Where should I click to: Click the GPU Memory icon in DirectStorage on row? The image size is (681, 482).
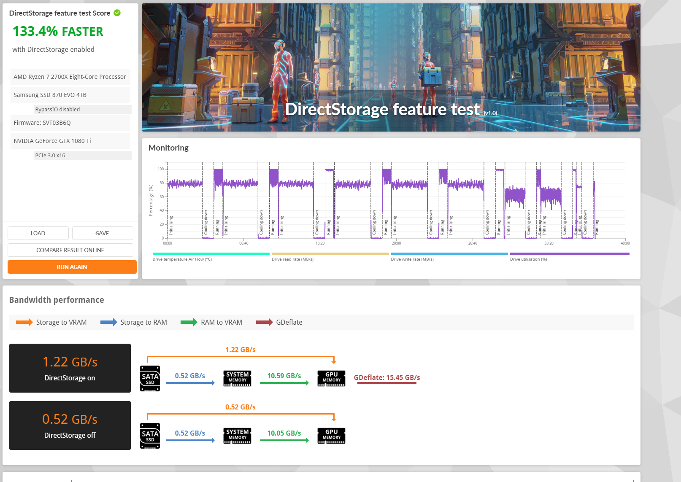[x=331, y=378]
